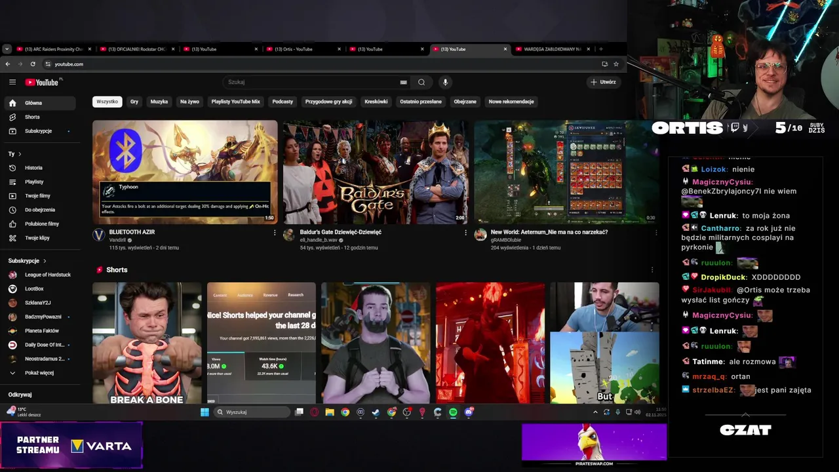Open Do obejrzenia in the sidebar

pos(40,210)
